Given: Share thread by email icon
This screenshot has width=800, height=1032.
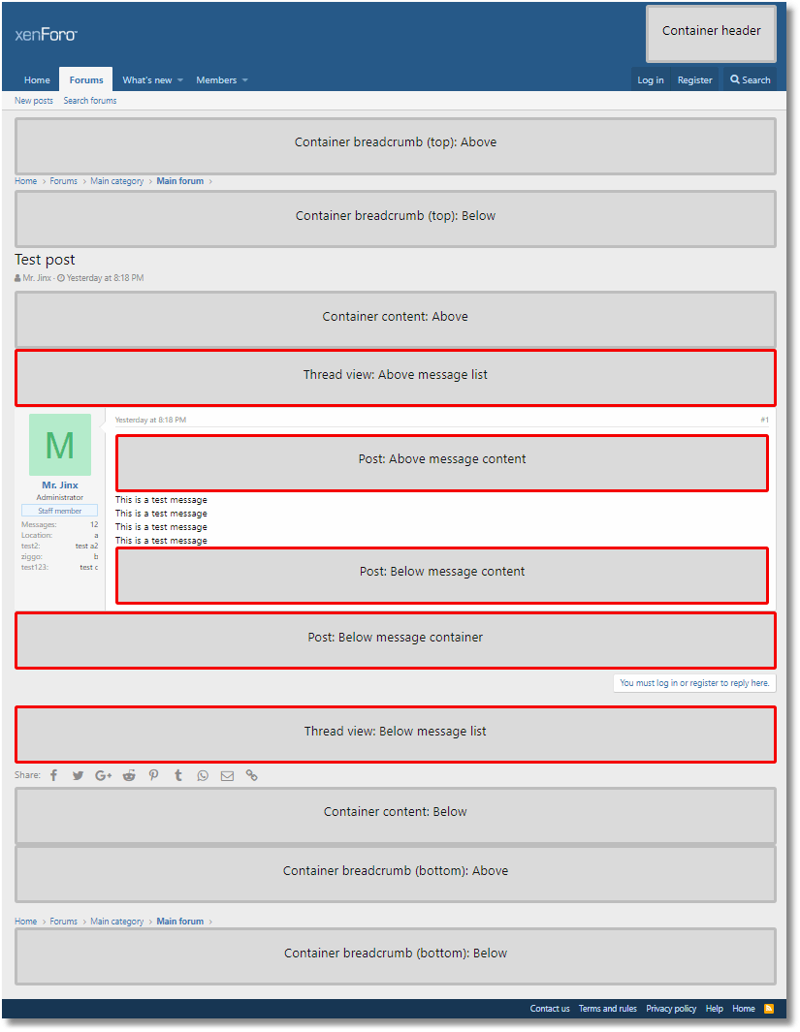Looking at the screenshot, I should click(227, 775).
